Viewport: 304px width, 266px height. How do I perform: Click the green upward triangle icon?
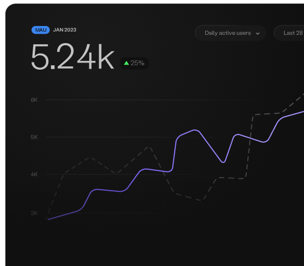pos(126,63)
